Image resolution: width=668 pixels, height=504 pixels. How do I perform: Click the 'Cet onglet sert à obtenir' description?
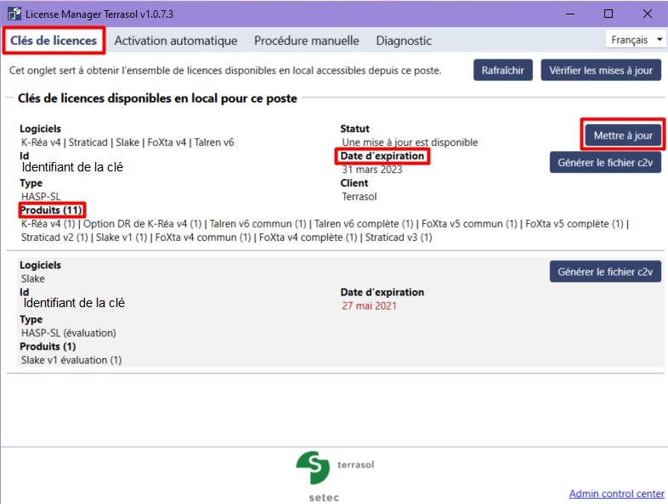click(x=225, y=70)
